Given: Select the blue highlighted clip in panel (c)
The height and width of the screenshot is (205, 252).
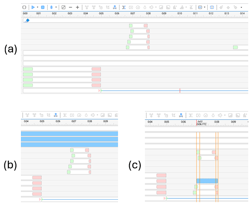Looking at the screenshot, I should pos(207,181).
